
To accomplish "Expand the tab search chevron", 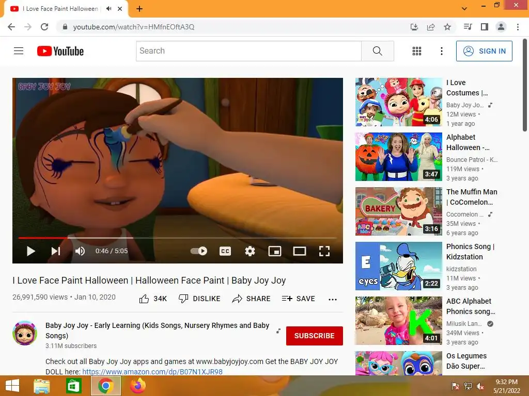I will pyautogui.click(x=464, y=9).
